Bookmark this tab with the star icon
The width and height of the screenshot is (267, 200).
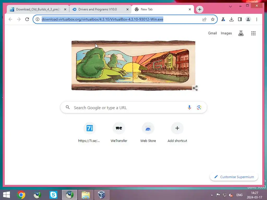(x=213, y=19)
